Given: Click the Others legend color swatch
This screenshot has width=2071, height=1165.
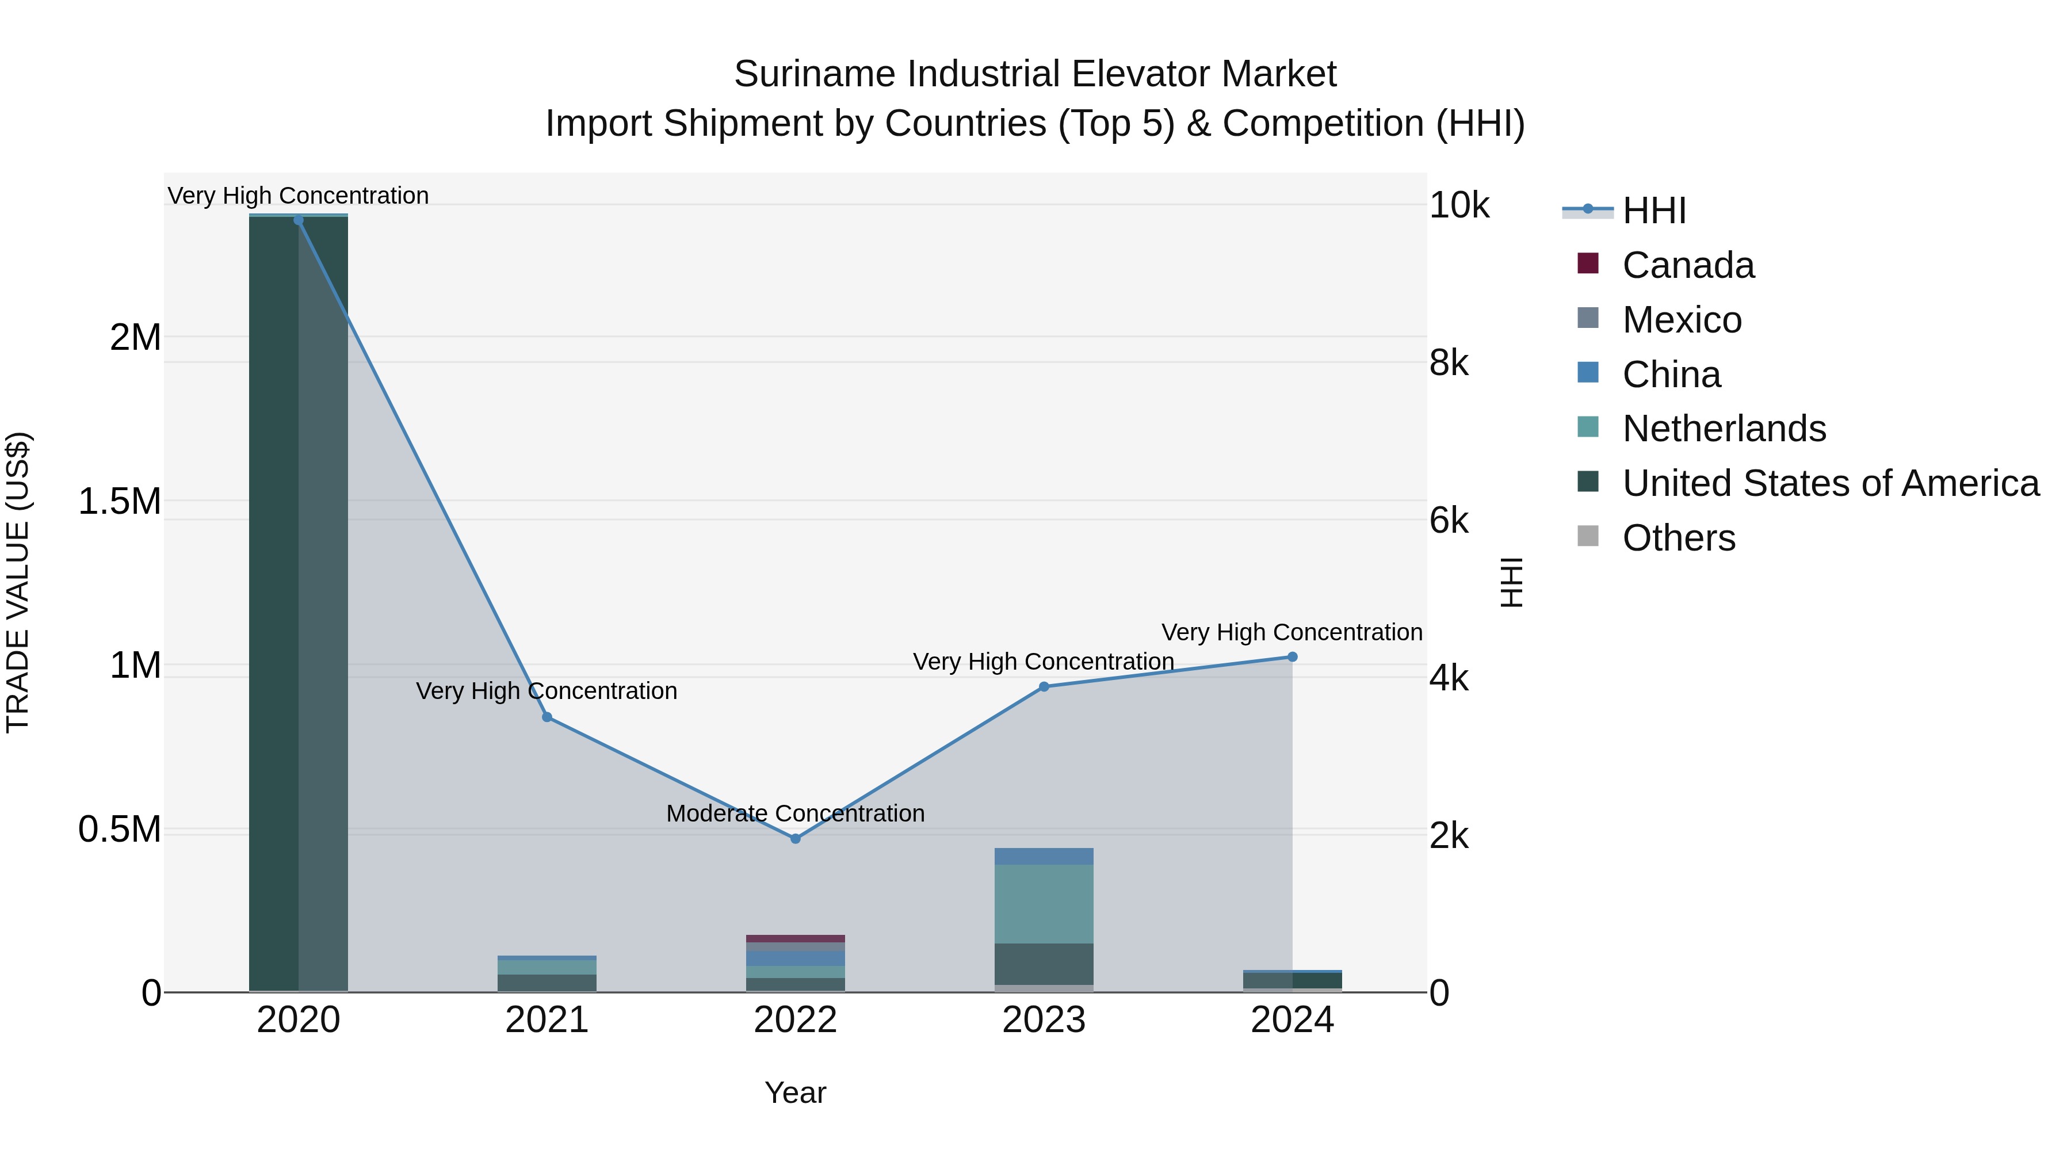Looking at the screenshot, I should pos(1588,536).
